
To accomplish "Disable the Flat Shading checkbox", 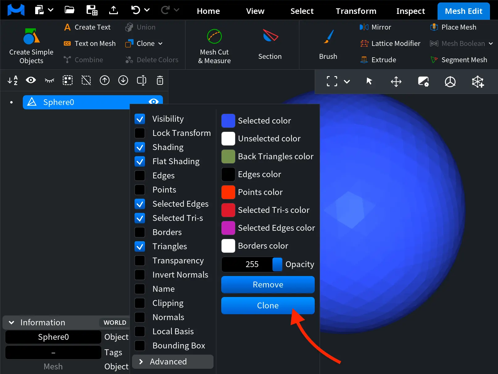I will [140, 161].
